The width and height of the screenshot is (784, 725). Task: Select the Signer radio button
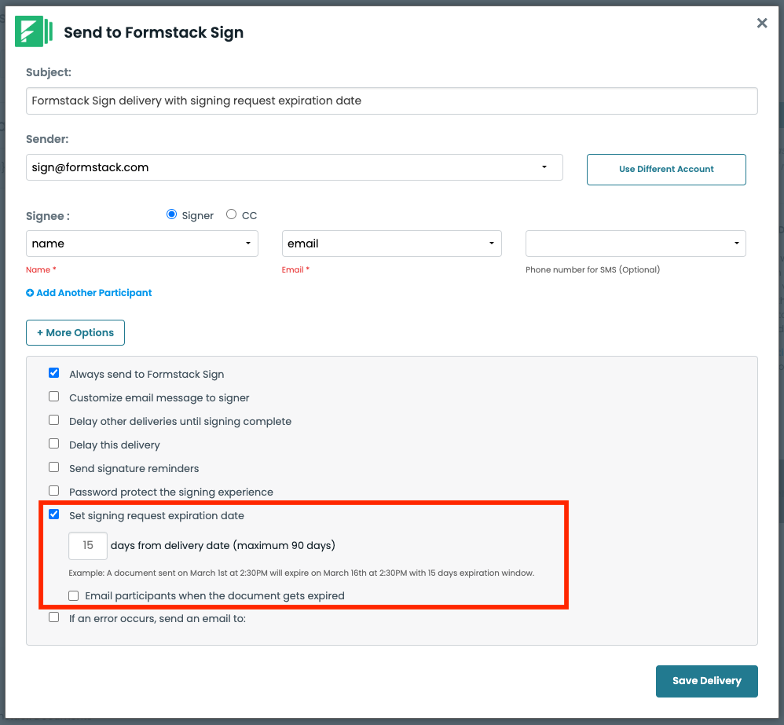coord(171,214)
